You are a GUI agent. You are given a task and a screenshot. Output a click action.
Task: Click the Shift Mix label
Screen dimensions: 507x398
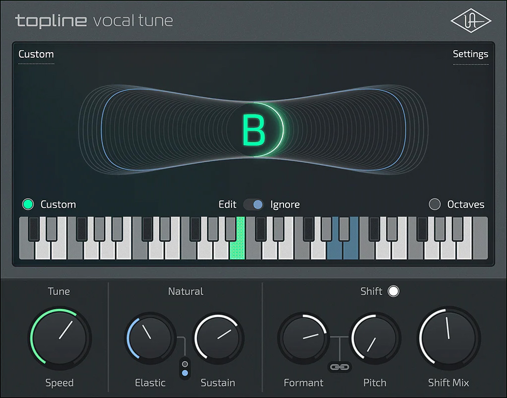pyautogui.click(x=448, y=383)
